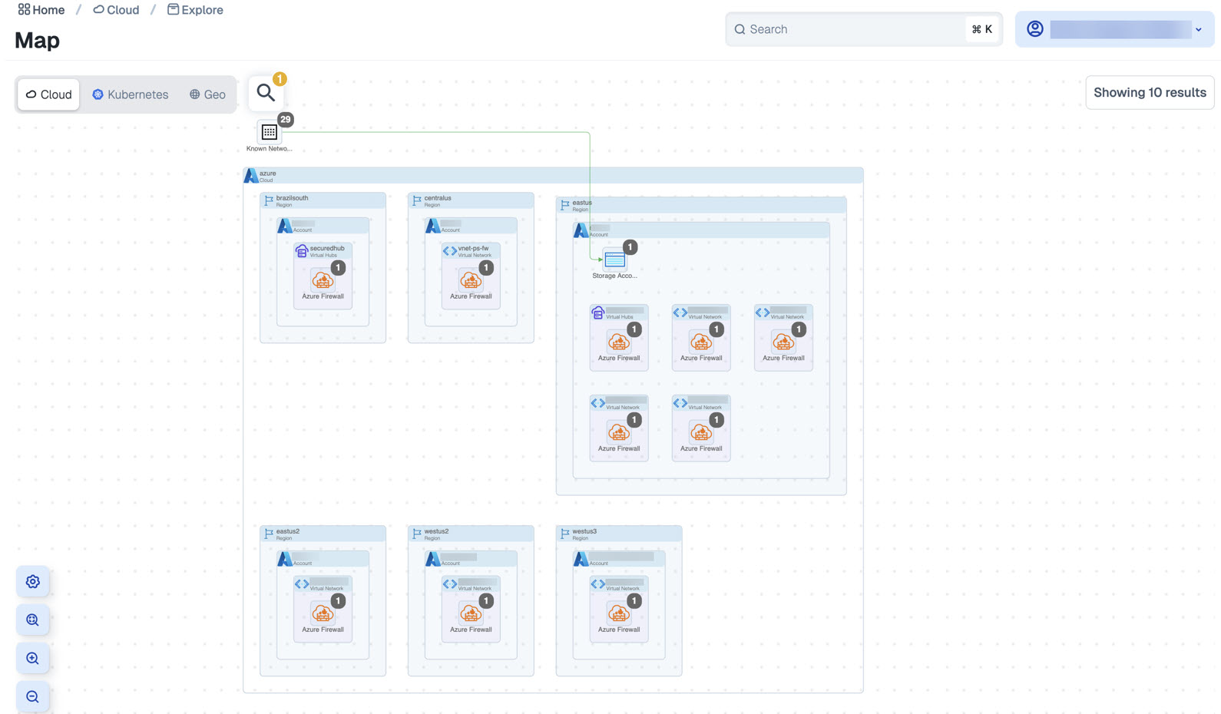Click Azure account logo in westus3
The height and width of the screenshot is (714, 1221).
click(581, 559)
